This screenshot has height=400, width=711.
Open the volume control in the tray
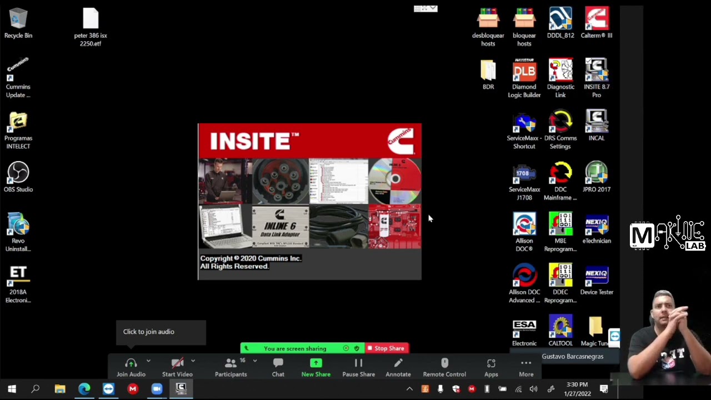point(533,389)
